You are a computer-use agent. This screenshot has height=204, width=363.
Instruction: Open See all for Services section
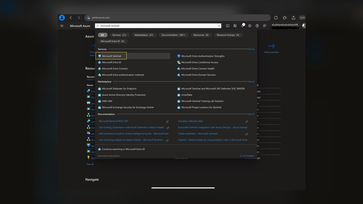tap(251, 49)
